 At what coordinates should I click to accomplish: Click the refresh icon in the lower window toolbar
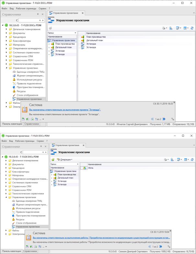(192, 160)
